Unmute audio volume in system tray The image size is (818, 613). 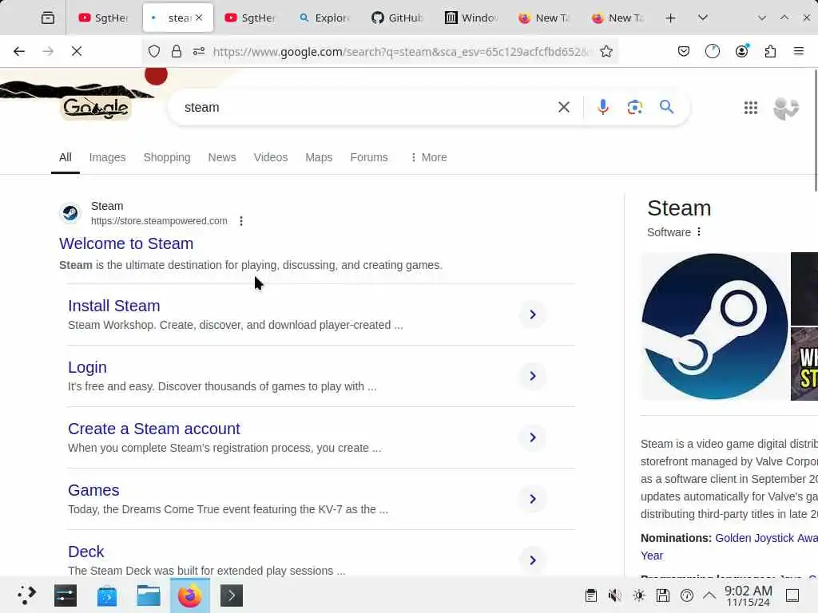click(x=614, y=595)
